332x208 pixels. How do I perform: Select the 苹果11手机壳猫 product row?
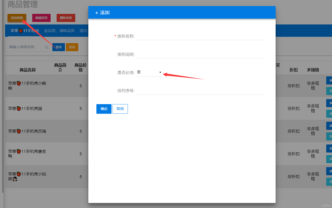pyautogui.click(x=25, y=109)
